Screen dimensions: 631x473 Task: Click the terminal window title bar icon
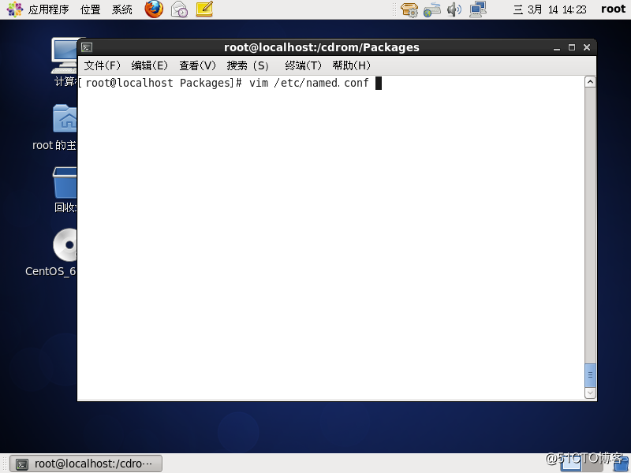coord(87,47)
